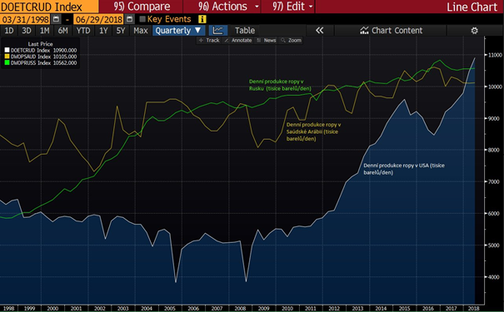Click the yellow Key Events info icon
Viewport: 504px width, 312px height.
[x=202, y=19]
